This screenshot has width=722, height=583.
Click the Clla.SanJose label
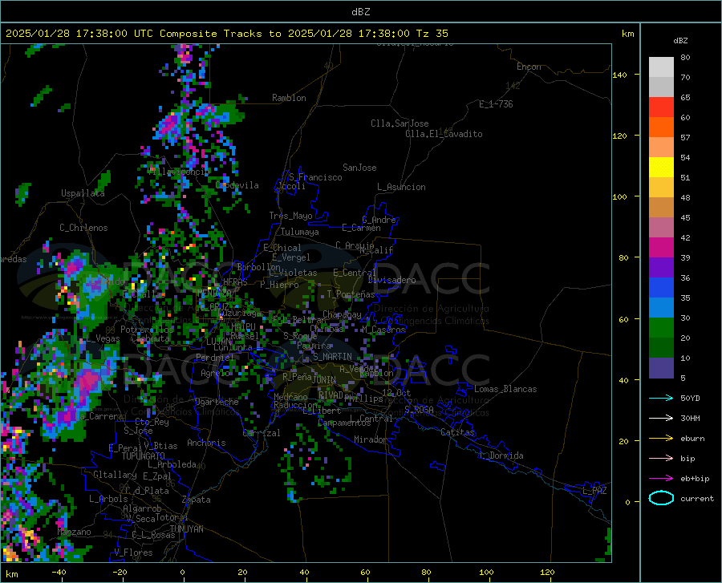(x=400, y=123)
